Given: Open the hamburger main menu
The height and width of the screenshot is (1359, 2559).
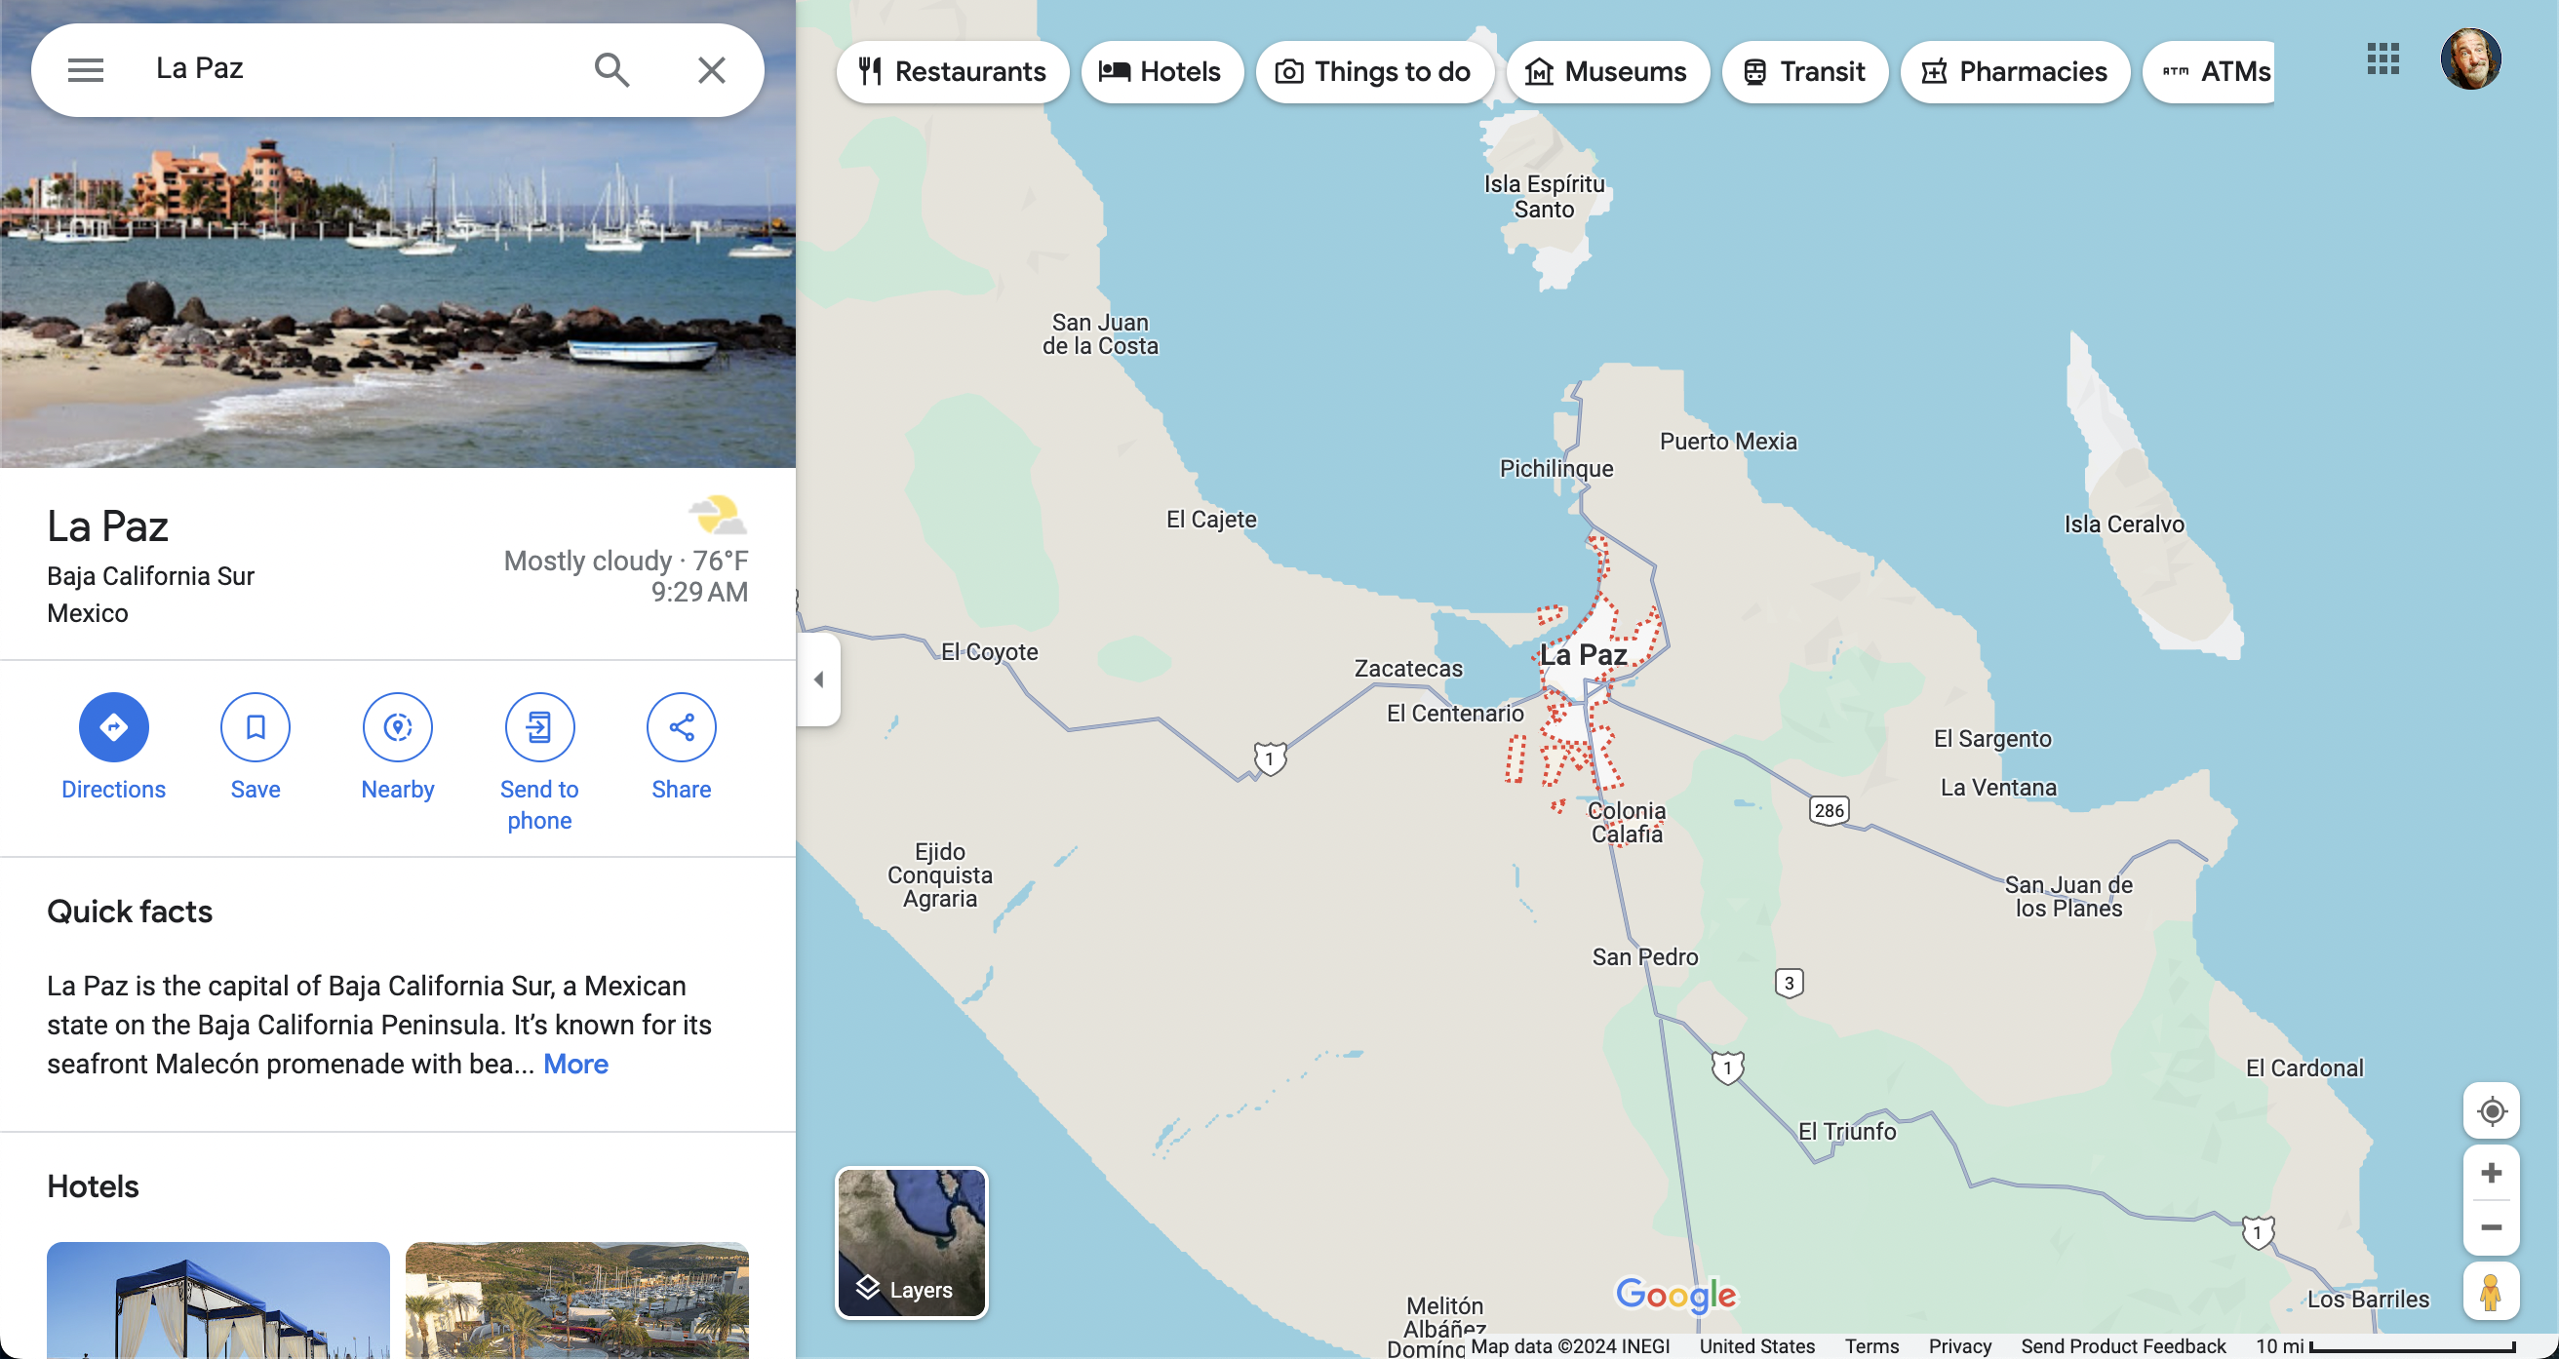Looking at the screenshot, I should click(86, 69).
